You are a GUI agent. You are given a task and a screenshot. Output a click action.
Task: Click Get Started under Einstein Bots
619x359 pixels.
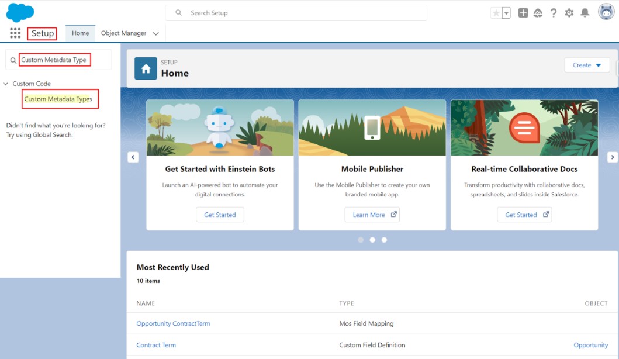[x=220, y=215]
